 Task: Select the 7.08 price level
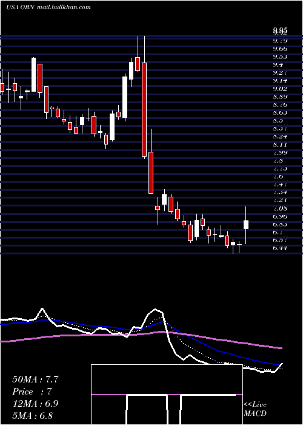[280, 208]
